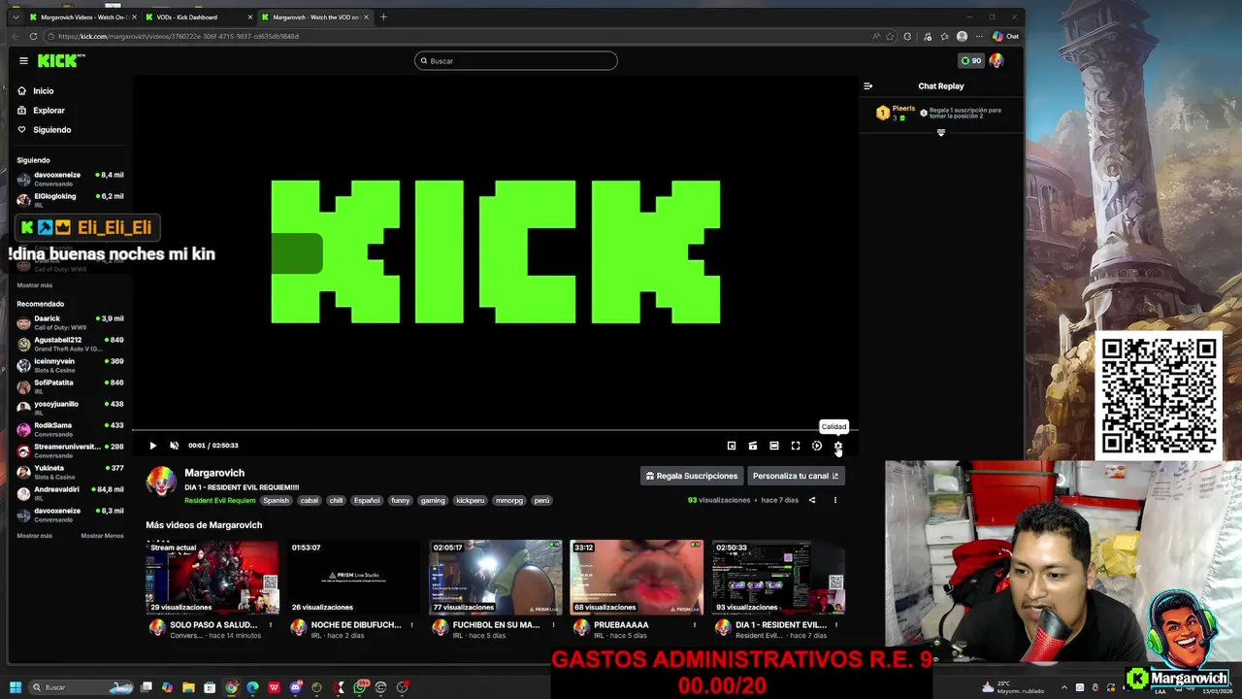
Task: Toggle fullscreen in the video player
Action: tap(796, 446)
